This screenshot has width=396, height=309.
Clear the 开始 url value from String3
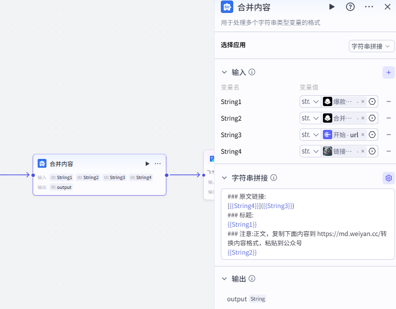(x=363, y=135)
